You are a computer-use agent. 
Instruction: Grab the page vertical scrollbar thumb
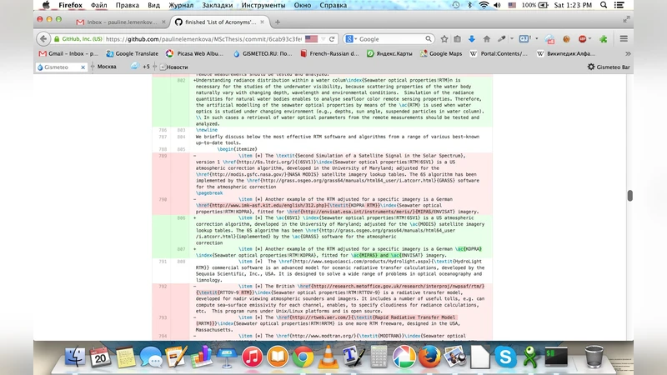click(630, 196)
